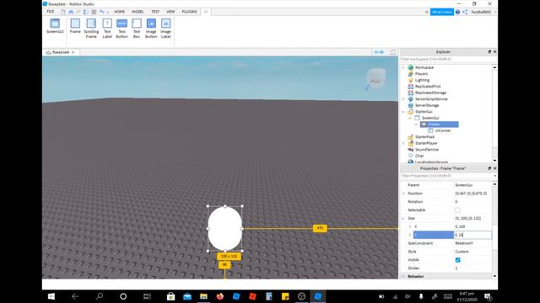Close the Baseplate document tab
Viewport: 540px width, 303px height.
(73, 52)
